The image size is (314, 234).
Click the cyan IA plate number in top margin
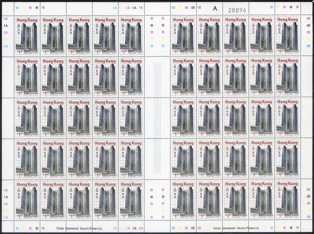coord(115,8)
